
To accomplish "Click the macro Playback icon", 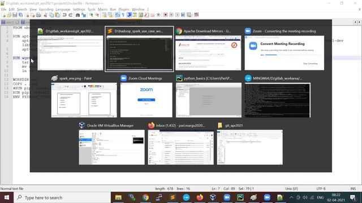I will [177, 15].
